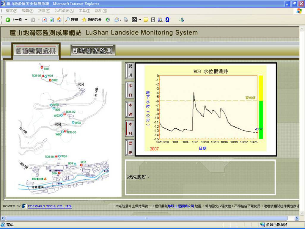Screen dimensions: 305x229
Task: Open the FORWARD TECH. CO. LTD. link
Action: click(x=50, y=206)
